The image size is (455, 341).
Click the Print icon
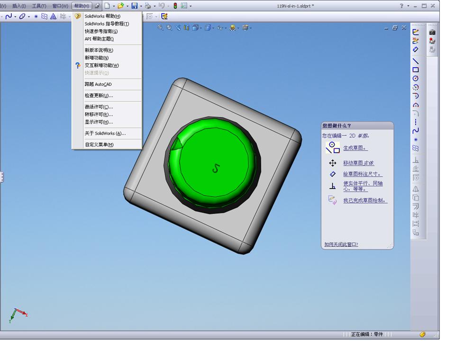[x=148, y=6]
